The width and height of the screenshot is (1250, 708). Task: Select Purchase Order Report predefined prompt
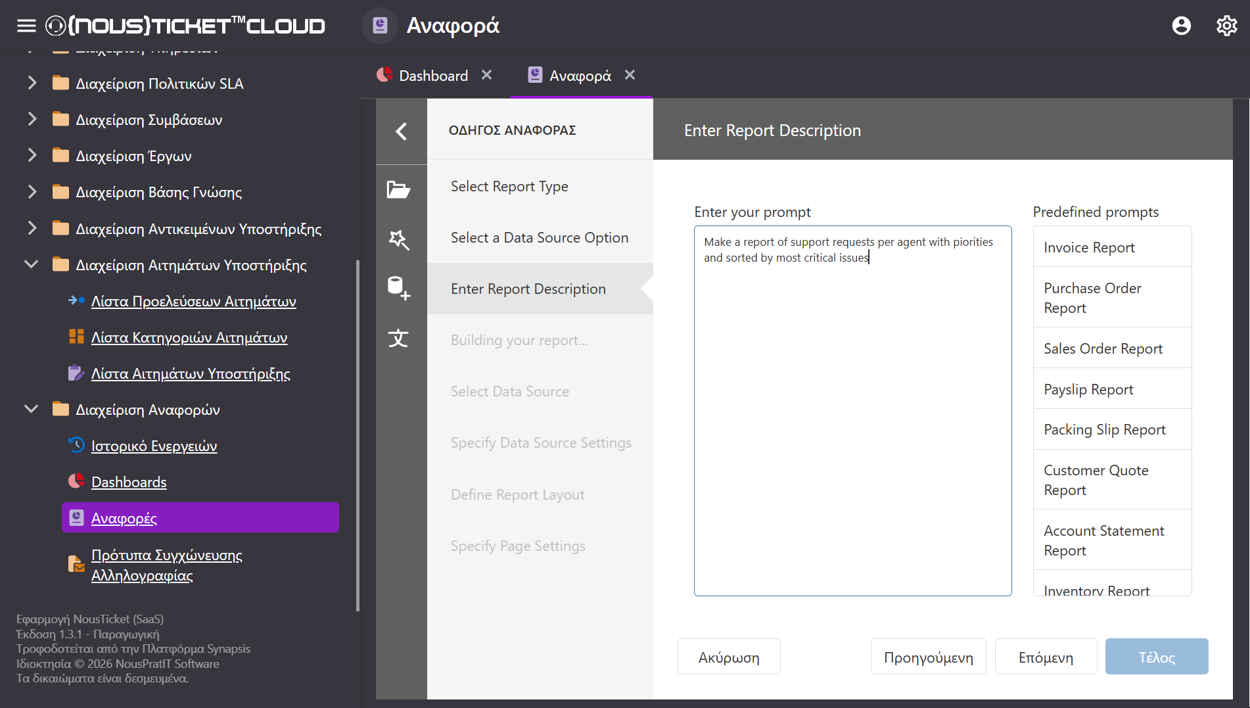pos(1112,298)
